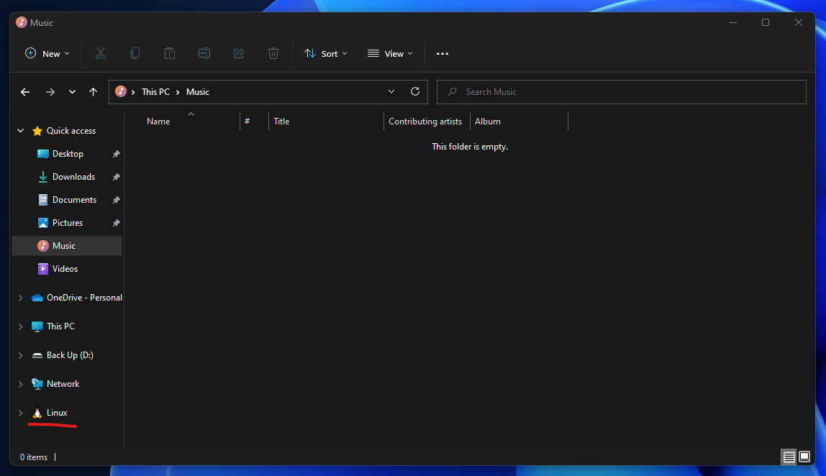Switch to Details view in status bar

click(x=789, y=457)
